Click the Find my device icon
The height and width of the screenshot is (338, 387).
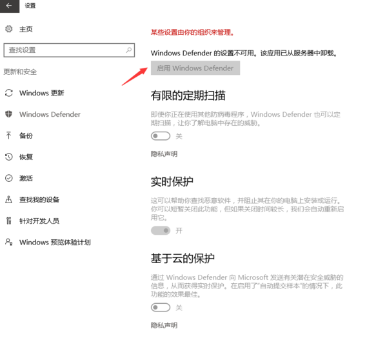pyautogui.click(x=9, y=199)
